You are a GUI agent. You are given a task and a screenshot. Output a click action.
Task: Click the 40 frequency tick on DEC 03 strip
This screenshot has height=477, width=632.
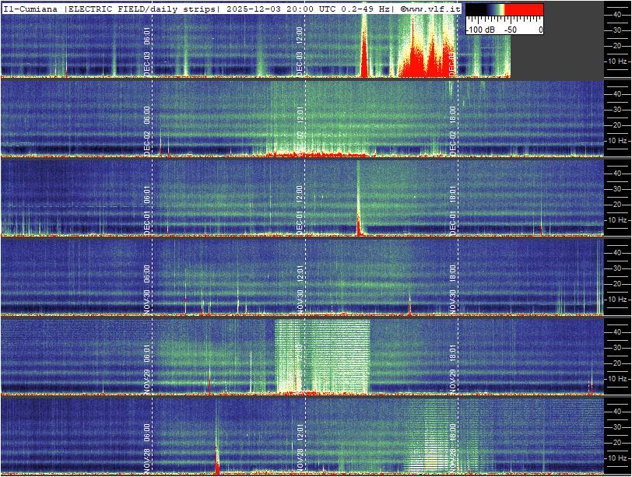[618, 14]
